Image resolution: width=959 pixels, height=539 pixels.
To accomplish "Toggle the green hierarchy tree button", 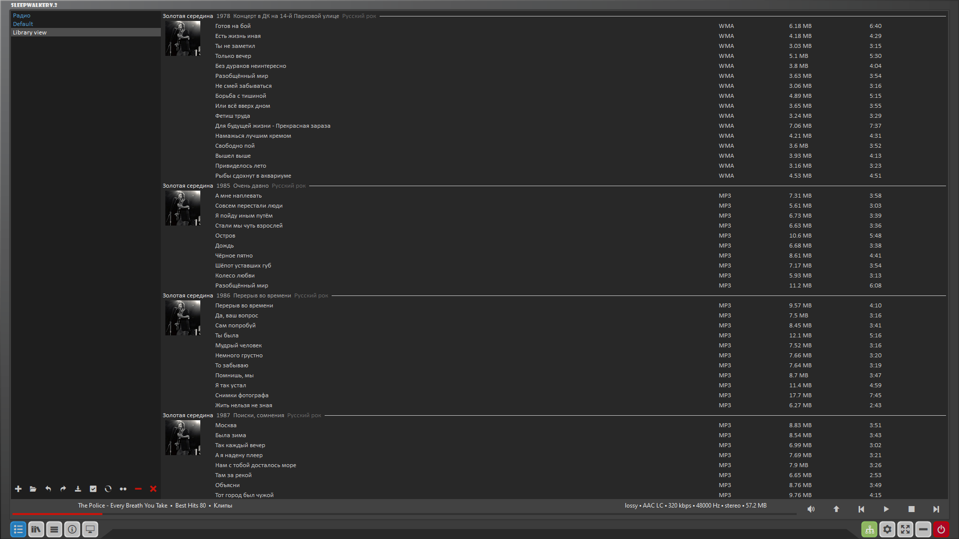I will pos(870,530).
